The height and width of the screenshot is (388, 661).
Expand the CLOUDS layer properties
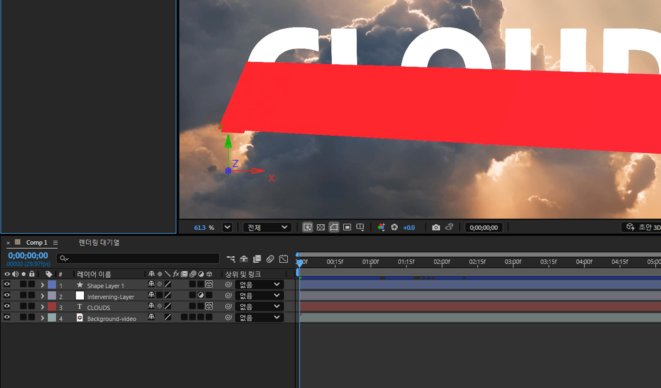tap(42, 307)
